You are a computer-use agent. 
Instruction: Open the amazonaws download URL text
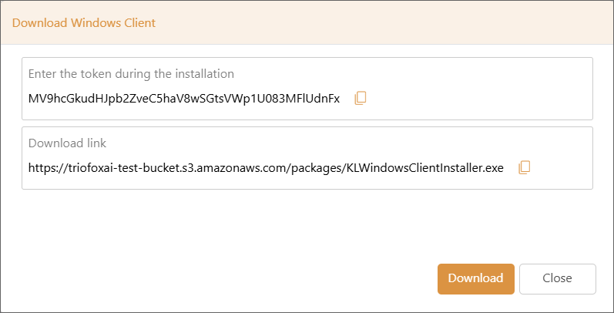pyautogui.click(x=266, y=168)
